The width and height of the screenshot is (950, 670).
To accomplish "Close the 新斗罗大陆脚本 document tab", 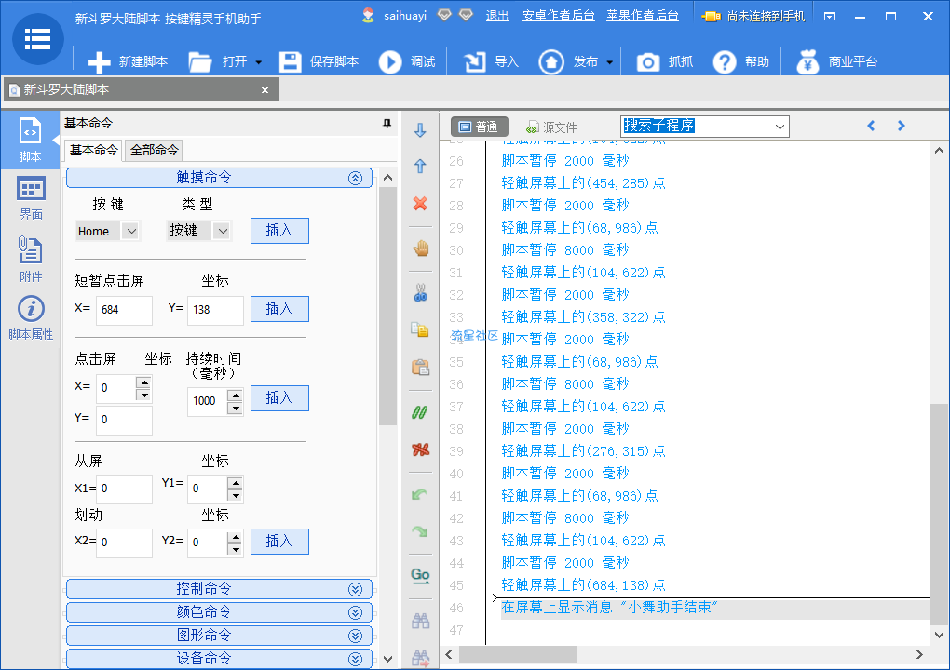I will (x=265, y=90).
